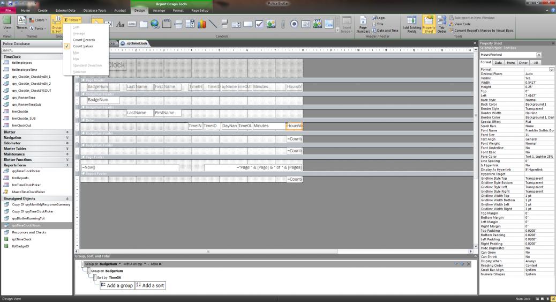Viewport: 556px width, 302px height.
Task: Open the Format property dropdown arrow
Action: 551,70
